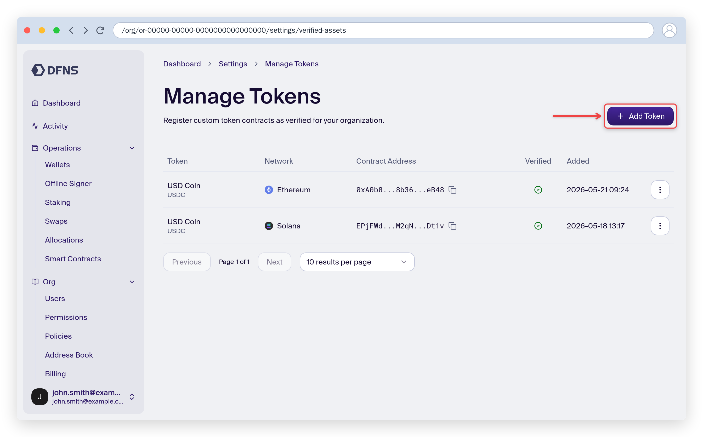This screenshot has height=437, width=703.
Task: Collapse the Org section chevron
Action: tap(132, 282)
